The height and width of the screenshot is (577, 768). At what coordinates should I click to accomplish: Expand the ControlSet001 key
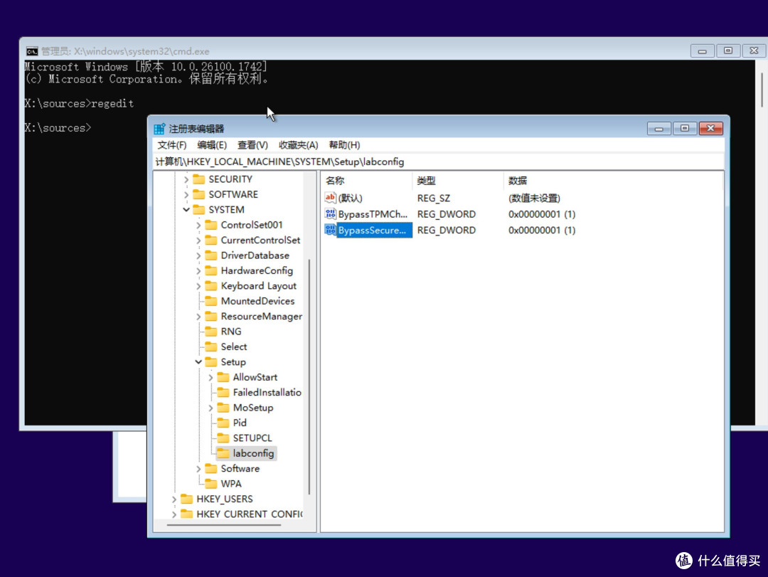click(x=198, y=226)
